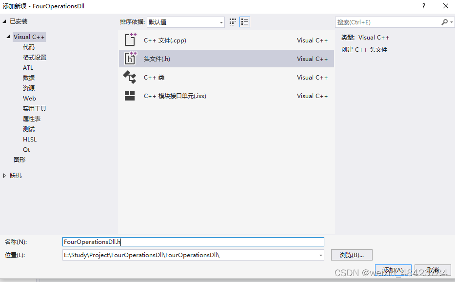Select the Visual C++ category
Viewport: 455px width, 282px height.
pos(29,37)
